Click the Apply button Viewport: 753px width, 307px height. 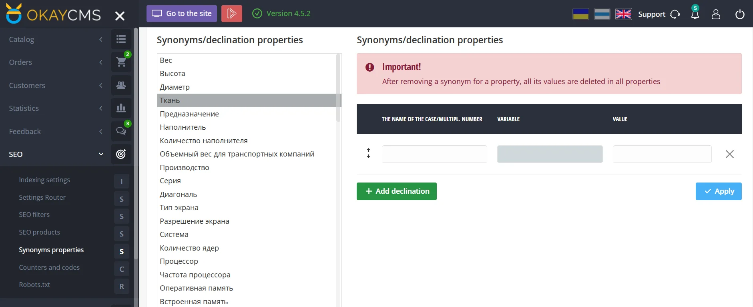718,191
